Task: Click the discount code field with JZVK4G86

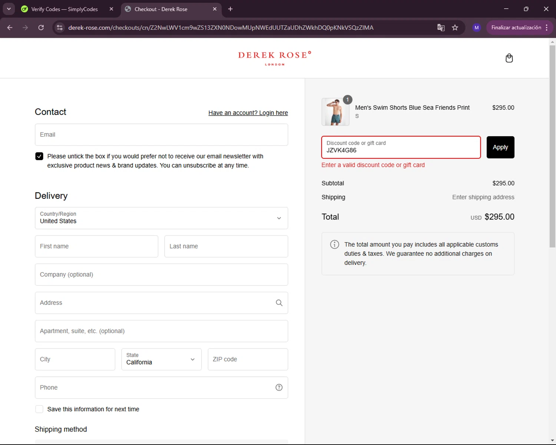Action: coord(401,147)
